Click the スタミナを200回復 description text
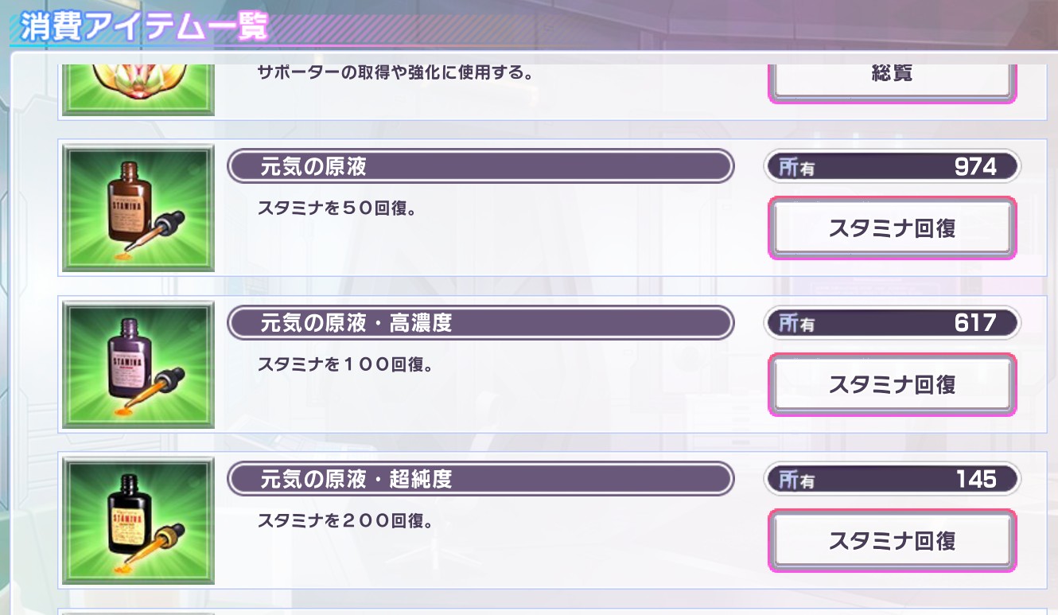Image resolution: width=1058 pixels, height=615 pixels. point(344,522)
